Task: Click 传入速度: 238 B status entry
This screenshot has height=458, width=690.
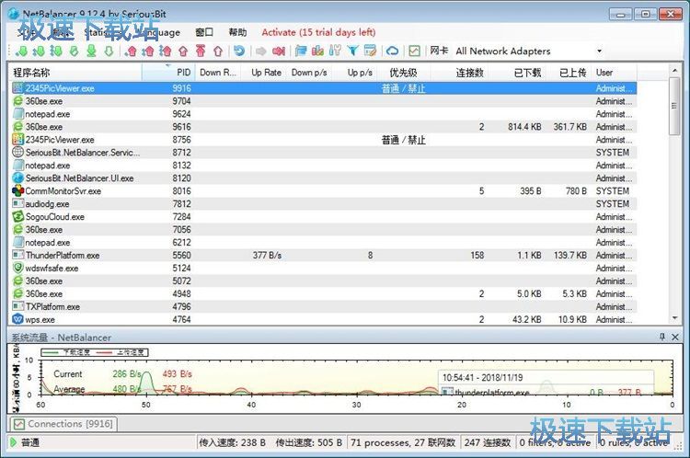Action: [x=232, y=442]
